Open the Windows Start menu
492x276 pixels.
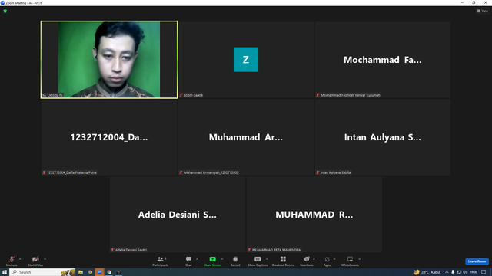pyautogui.click(x=5, y=272)
